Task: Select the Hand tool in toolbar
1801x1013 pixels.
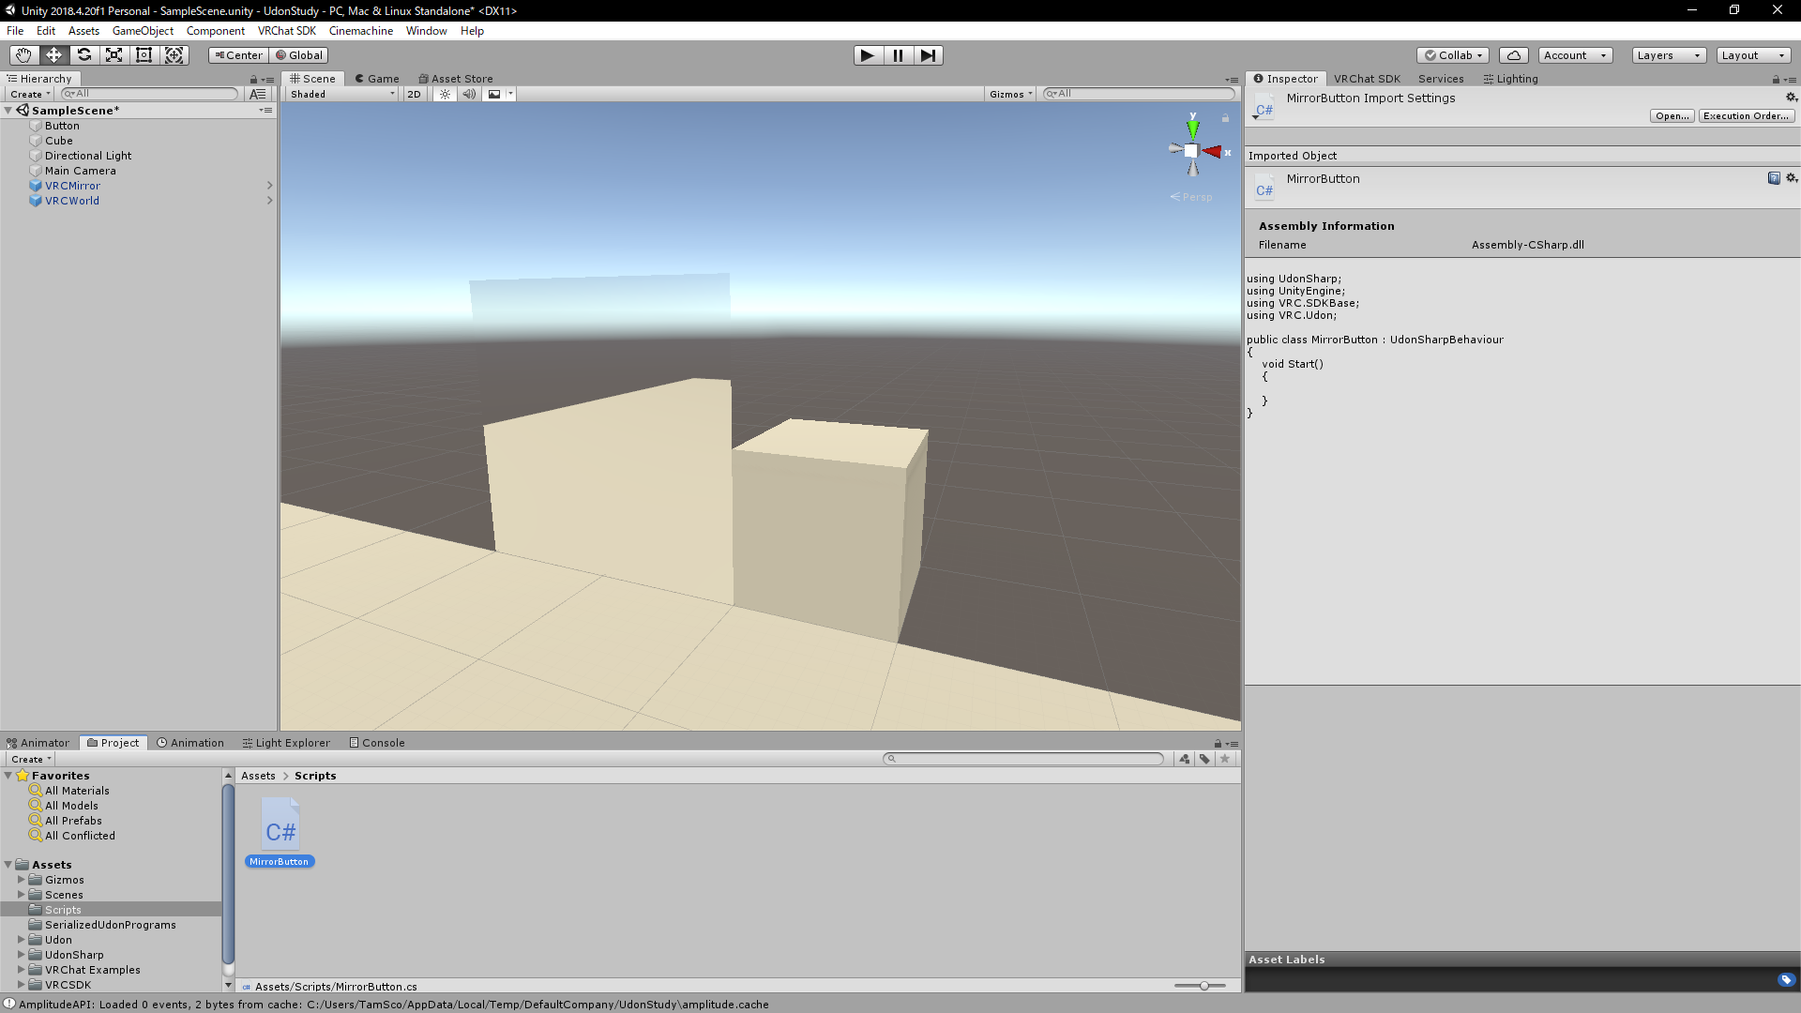Action: coord(23,55)
